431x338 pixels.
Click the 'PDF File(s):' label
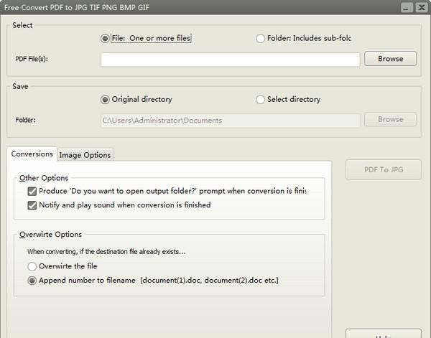32,59
